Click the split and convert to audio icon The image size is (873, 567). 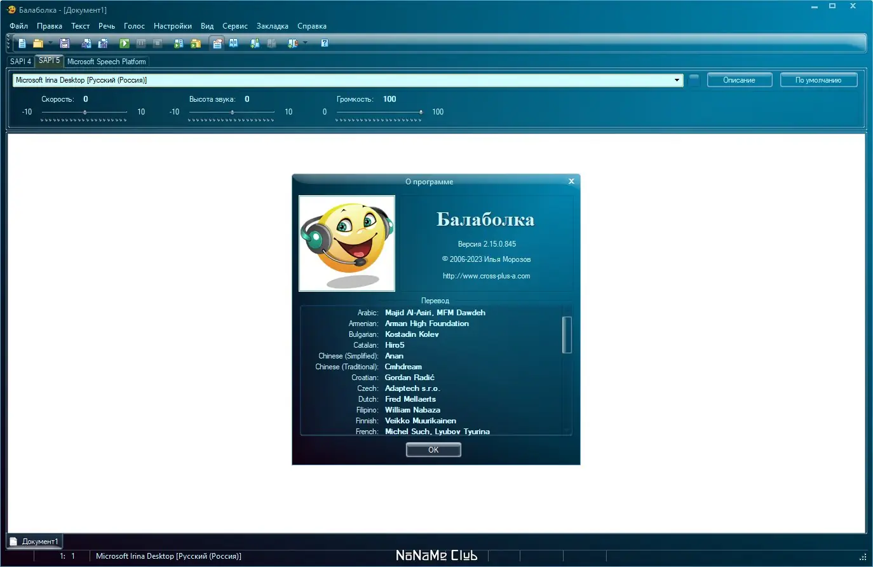click(x=103, y=43)
